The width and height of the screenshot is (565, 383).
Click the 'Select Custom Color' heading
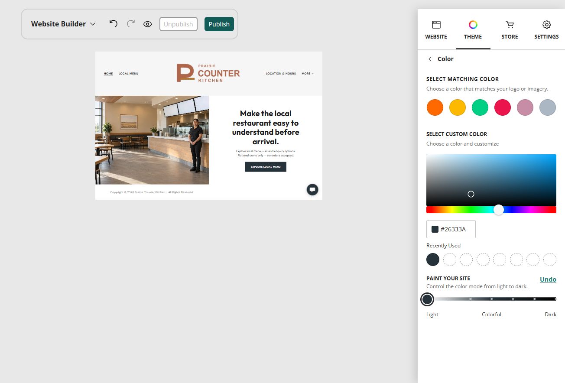tap(457, 134)
